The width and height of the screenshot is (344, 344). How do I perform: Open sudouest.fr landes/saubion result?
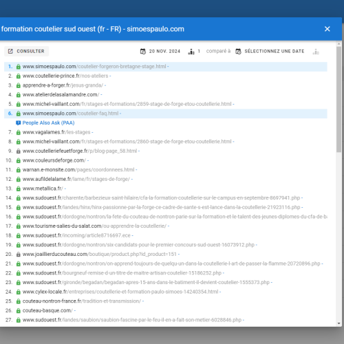point(132,320)
